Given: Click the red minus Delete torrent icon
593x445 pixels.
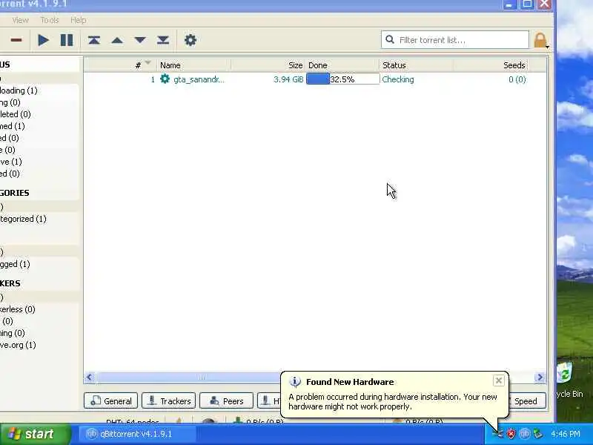Looking at the screenshot, I should 16,40.
